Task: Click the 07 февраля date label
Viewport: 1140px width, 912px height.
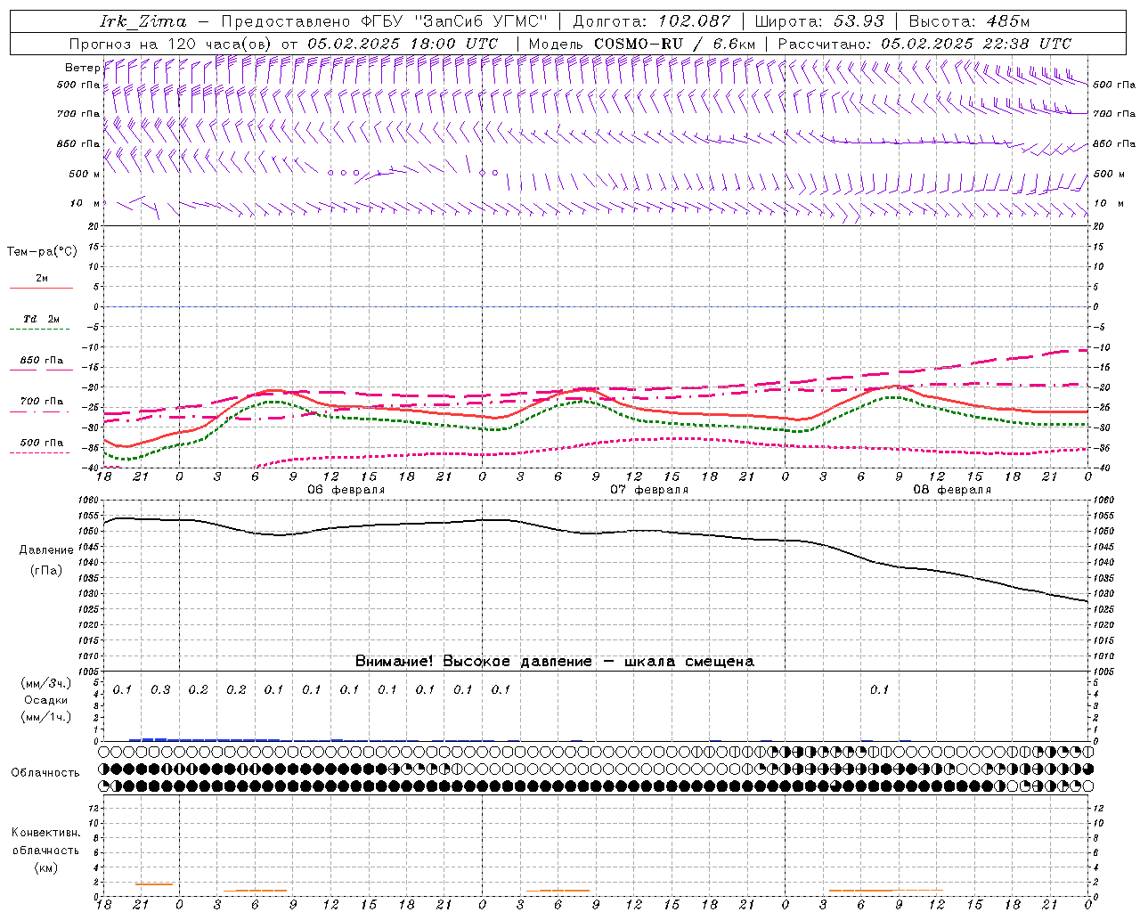Action: click(649, 490)
